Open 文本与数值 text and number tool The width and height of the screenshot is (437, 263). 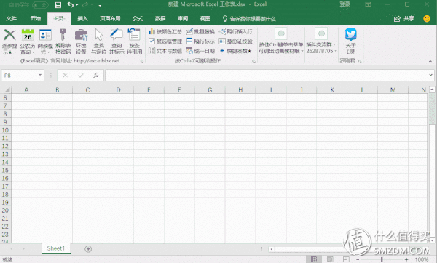click(165, 51)
